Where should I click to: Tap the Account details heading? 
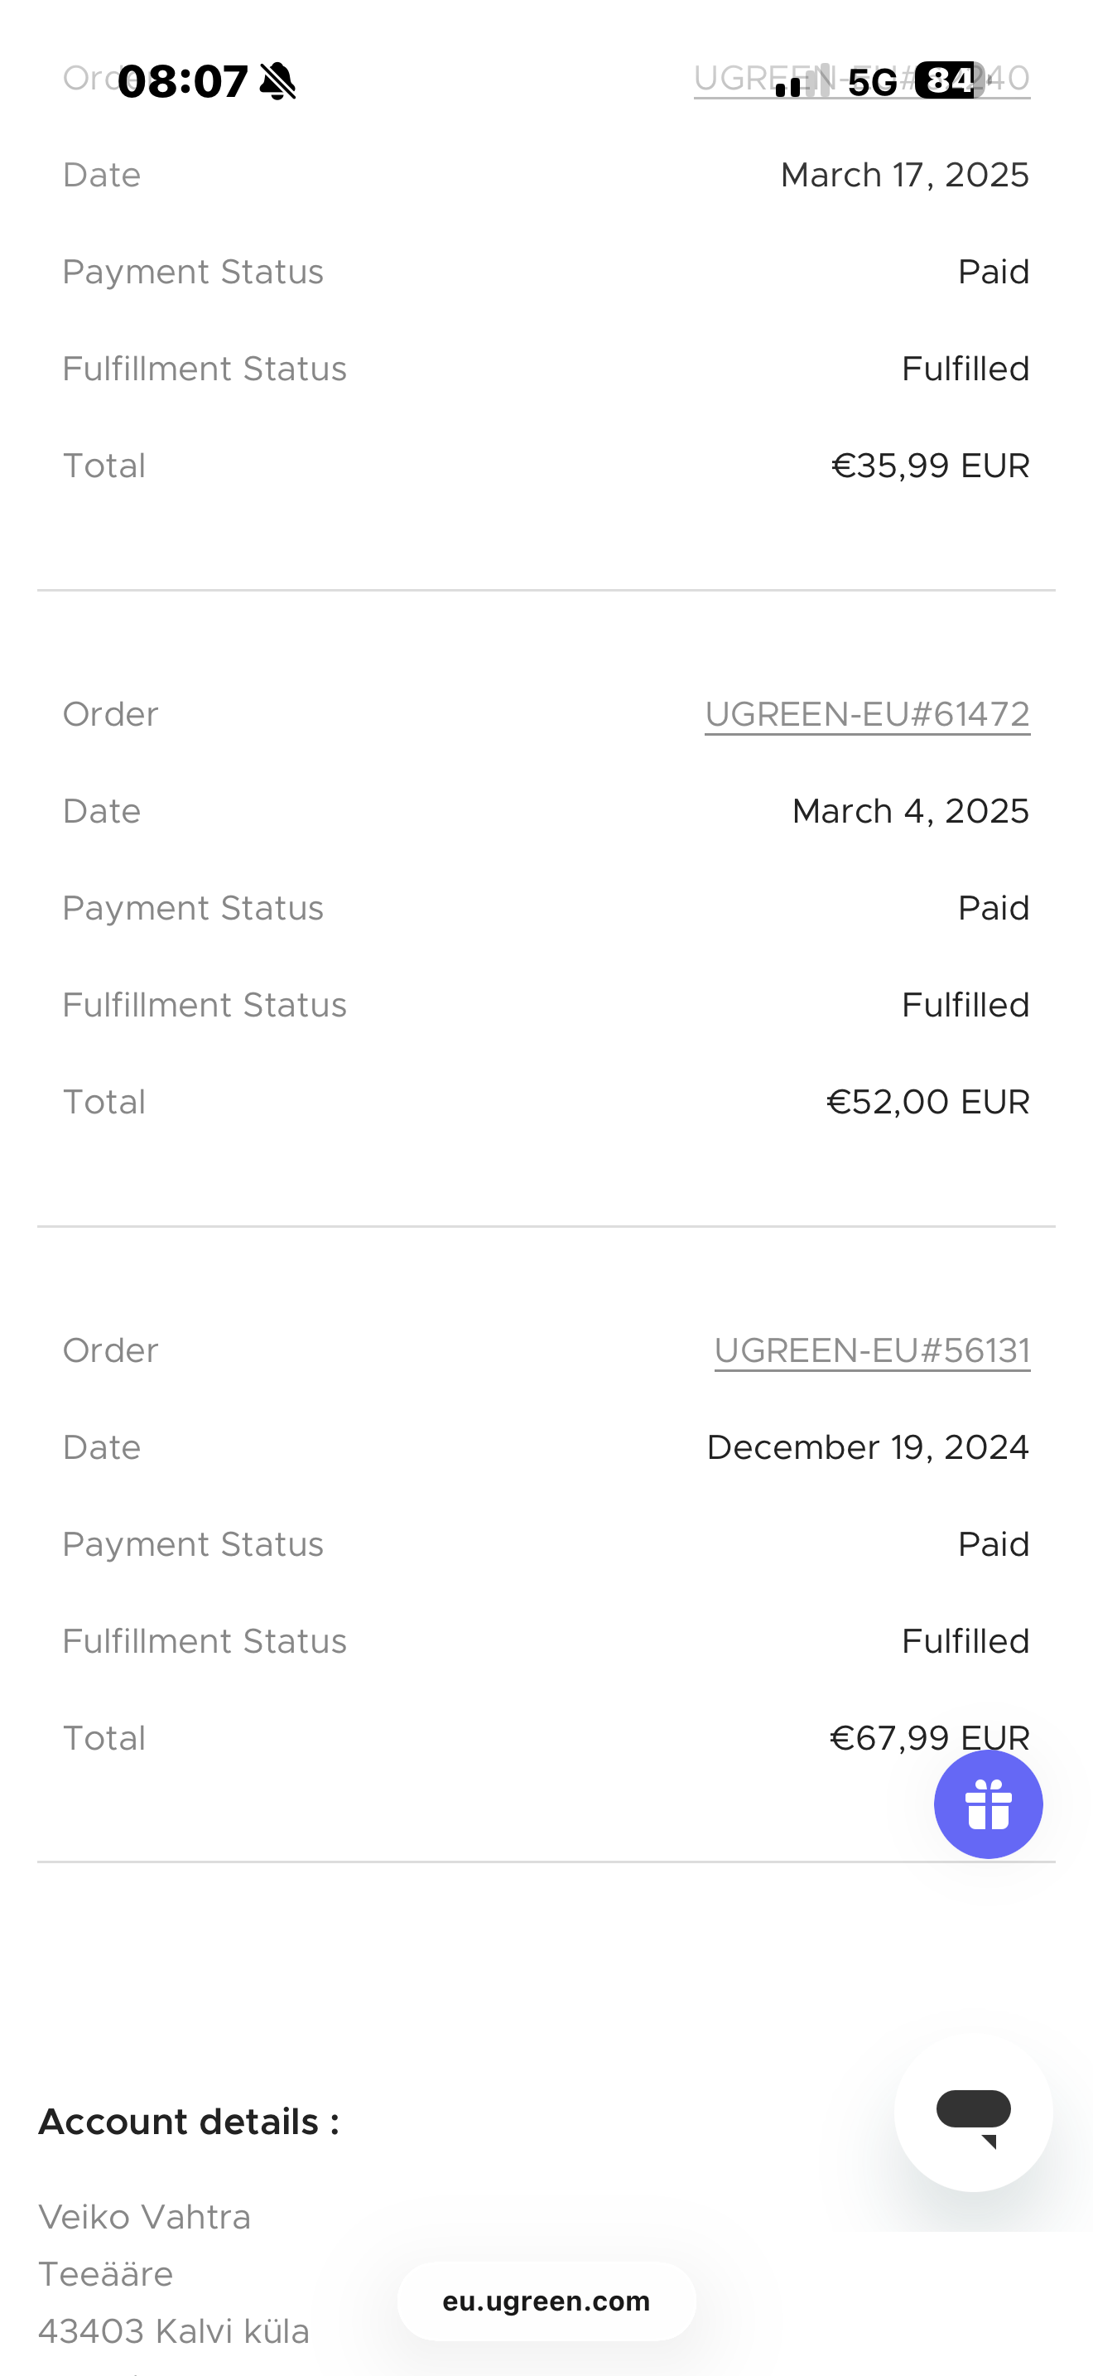pyautogui.click(x=189, y=2122)
